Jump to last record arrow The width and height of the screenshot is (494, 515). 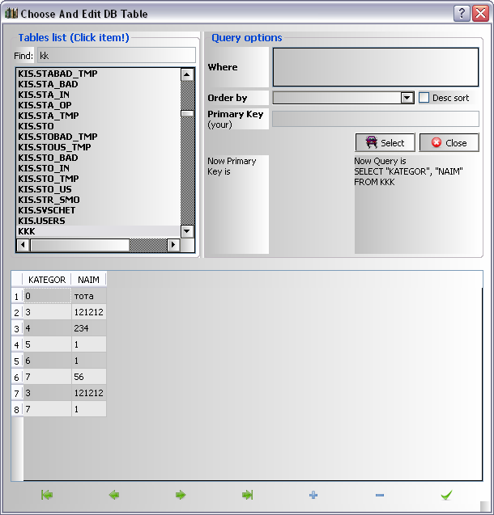pos(247,495)
